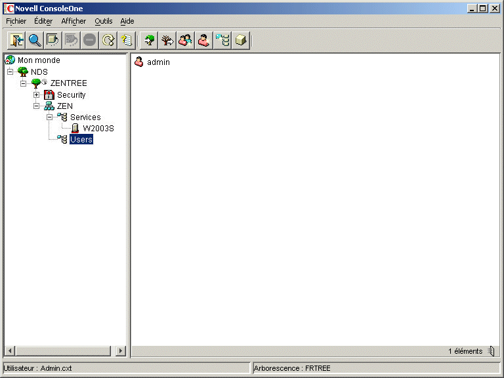Click the new user icon with single person

click(x=204, y=41)
